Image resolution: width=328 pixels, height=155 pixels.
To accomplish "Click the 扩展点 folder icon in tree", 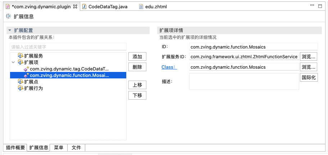I will (20, 82).
